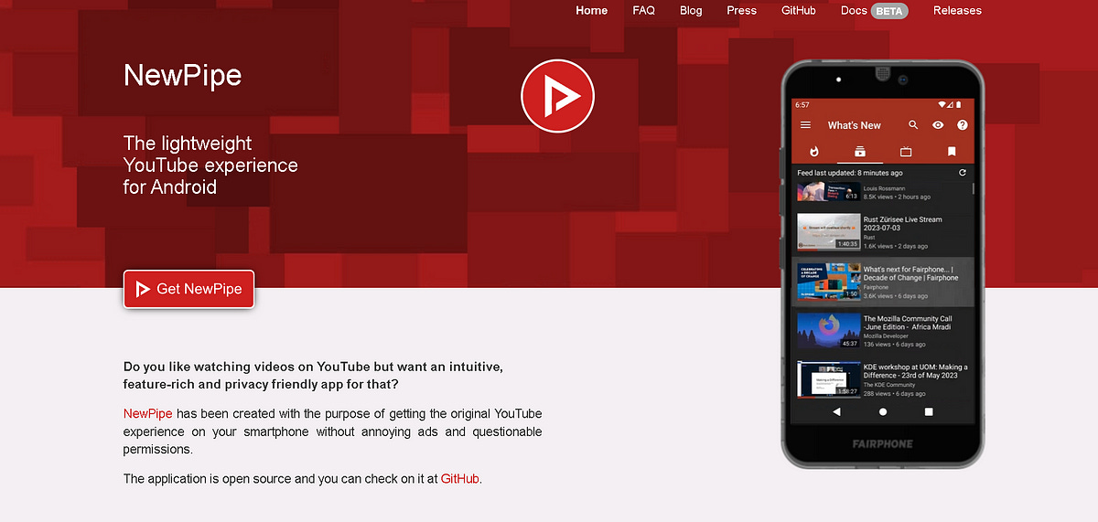Click the NewPipe heading title

(x=183, y=75)
